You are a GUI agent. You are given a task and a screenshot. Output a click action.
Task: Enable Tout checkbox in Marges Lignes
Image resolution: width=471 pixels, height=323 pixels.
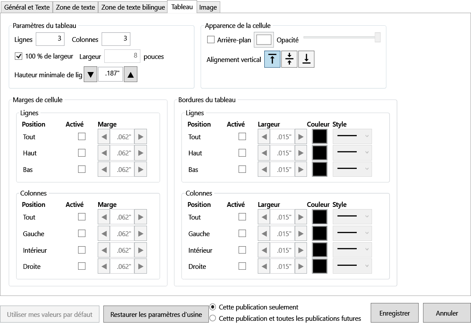(x=82, y=137)
